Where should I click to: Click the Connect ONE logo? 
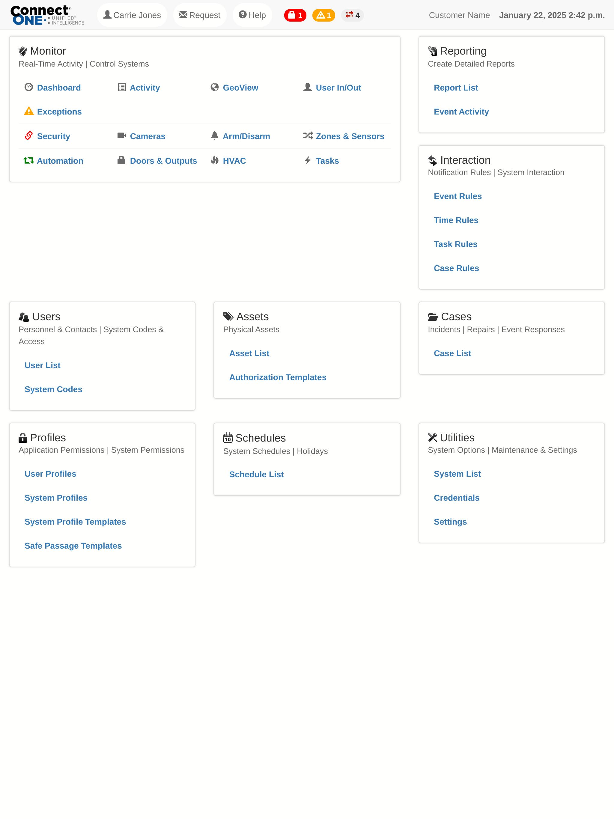pyautogui.click(x=47, y=15)
